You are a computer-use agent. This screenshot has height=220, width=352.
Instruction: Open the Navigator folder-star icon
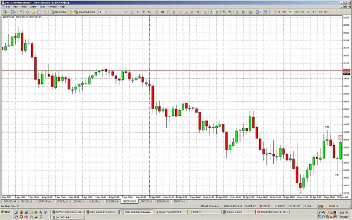(33, 12)
